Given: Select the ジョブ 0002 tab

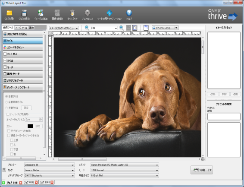Looking at the screenshot, I should click(x=29, y=182).
